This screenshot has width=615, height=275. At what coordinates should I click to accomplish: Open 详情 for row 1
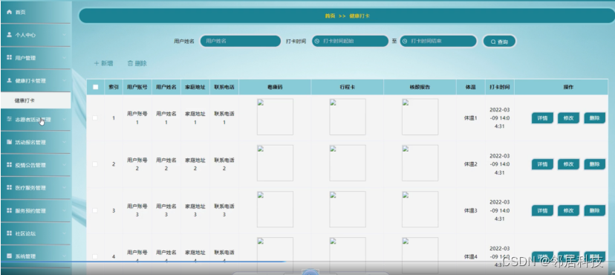[x=542, y=118]
